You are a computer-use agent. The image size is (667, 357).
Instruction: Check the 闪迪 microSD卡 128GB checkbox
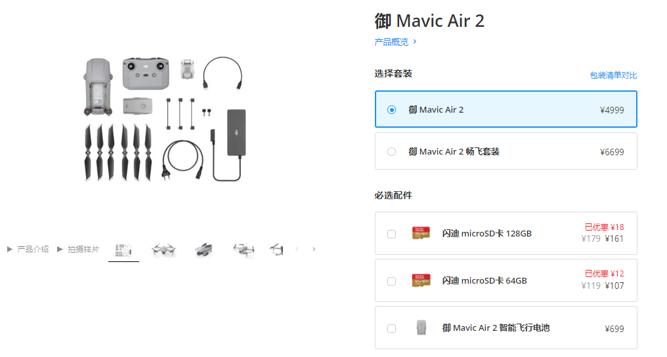[391, 234]
